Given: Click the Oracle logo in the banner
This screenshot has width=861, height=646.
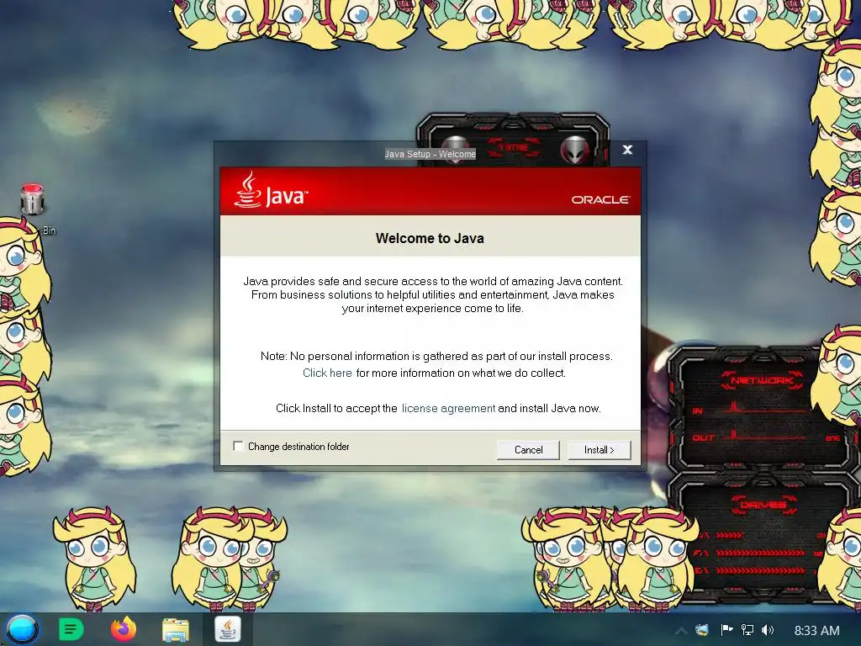Looking at the screenshot, I should [x=600, y=199].
